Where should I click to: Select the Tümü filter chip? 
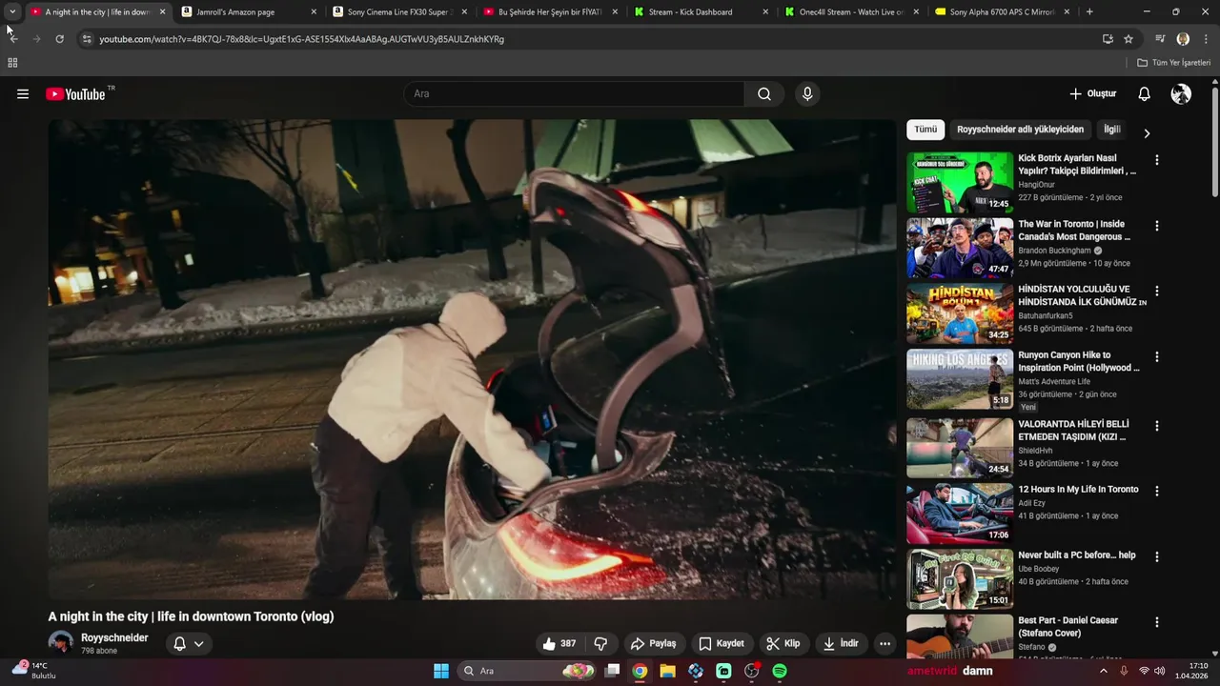click(925, 130)
